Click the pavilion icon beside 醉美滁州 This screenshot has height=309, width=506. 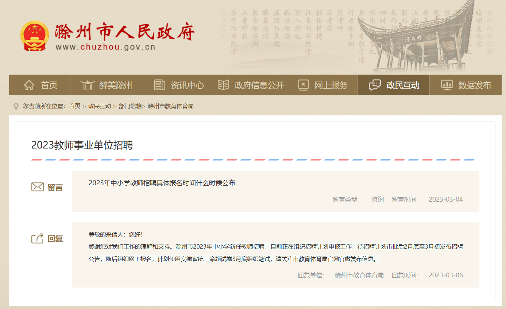[x=87, y=85]
